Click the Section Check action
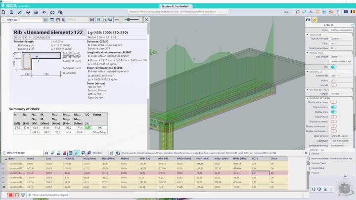 pyautogui.click(x=319, y=163)
